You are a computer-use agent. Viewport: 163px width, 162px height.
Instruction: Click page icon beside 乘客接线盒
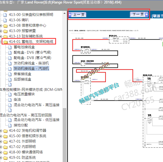10,74
